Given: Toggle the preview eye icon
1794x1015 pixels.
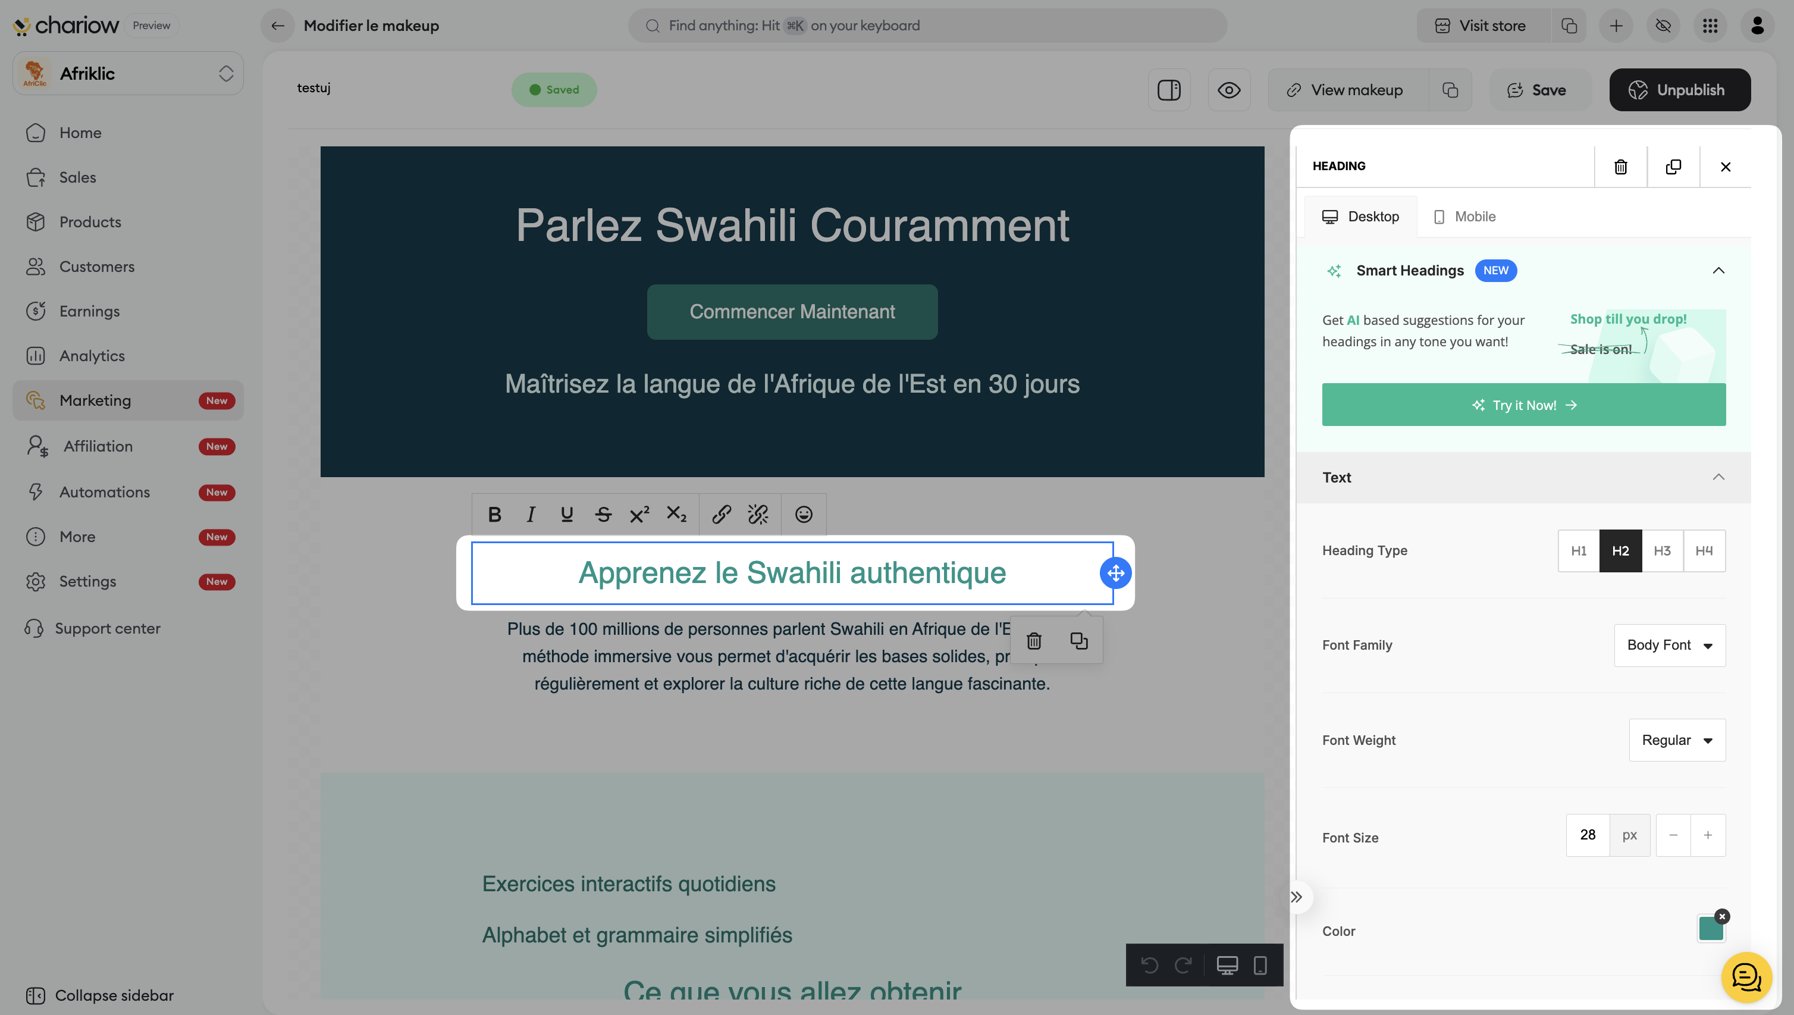Looking at the screenshot, I should click(1229, 90).
